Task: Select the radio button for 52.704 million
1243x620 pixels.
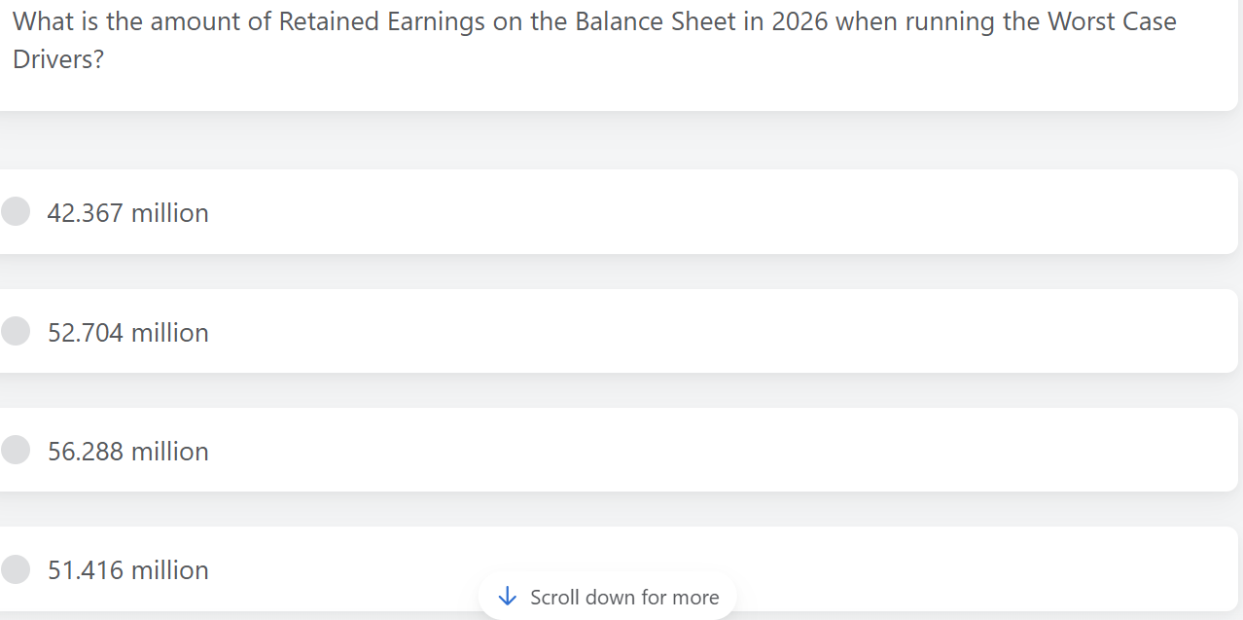Action: pos(16,331)
